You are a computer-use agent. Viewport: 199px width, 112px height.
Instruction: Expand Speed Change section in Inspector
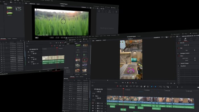pos(185,63)
